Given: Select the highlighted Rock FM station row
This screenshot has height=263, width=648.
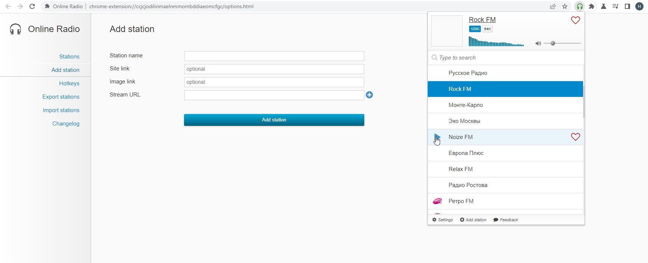Looking at the screenshot, I should click(505, 89).
